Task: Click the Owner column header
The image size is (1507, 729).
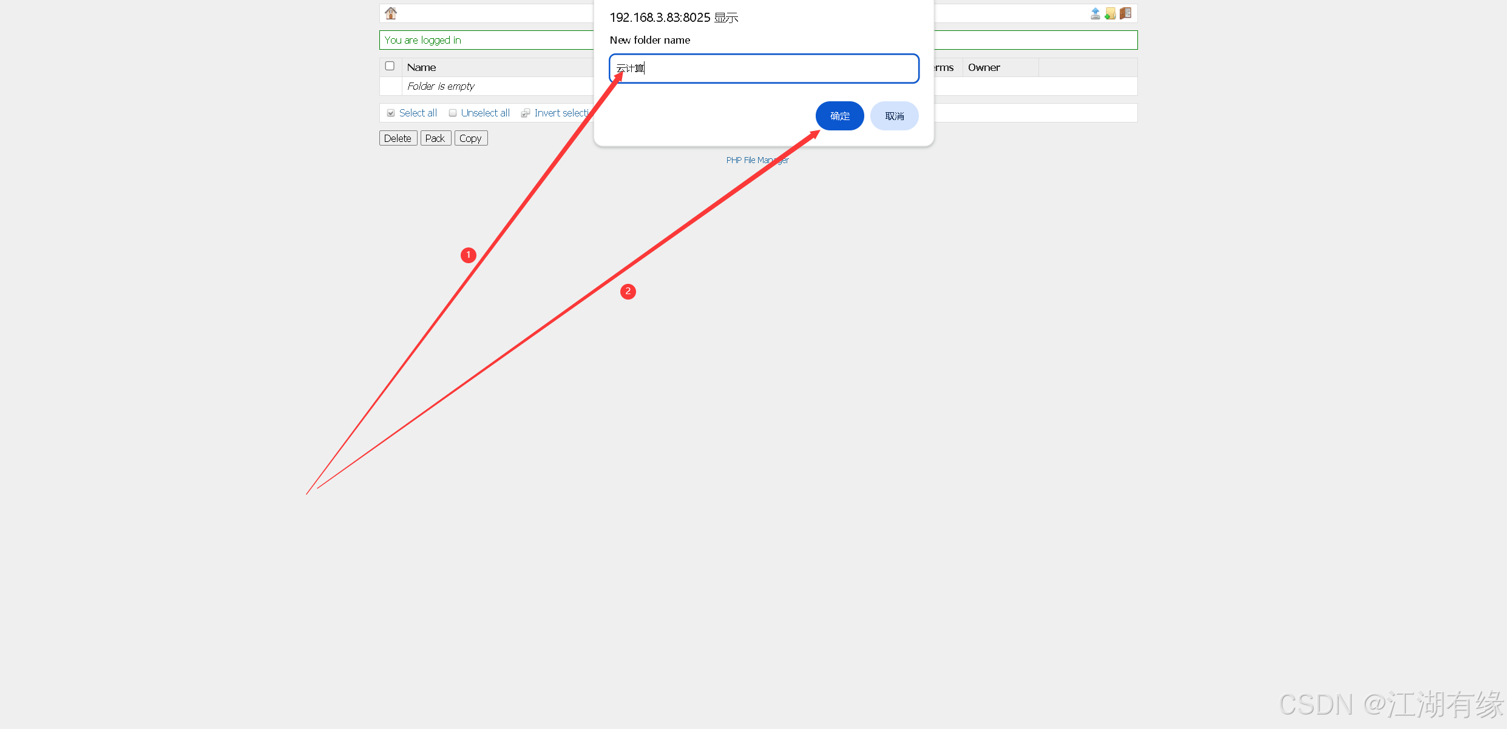Action: pyautogui.click(x=983, y=67)
